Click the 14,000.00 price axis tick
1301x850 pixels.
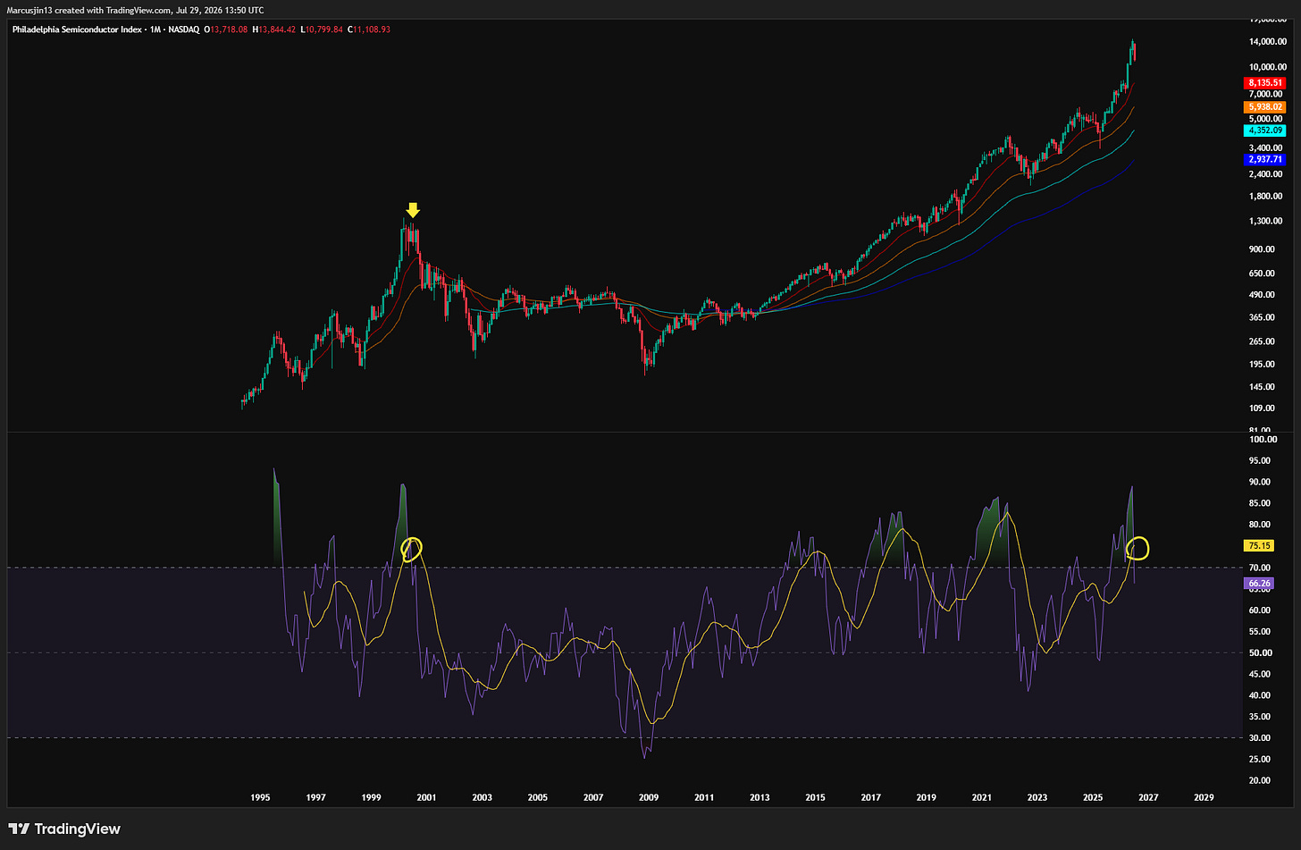click(x=1268, y=42)
